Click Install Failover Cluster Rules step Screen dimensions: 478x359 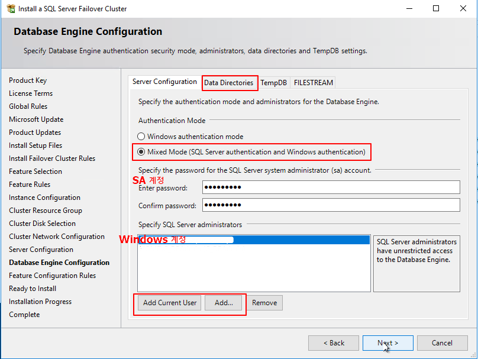point(52,159)
